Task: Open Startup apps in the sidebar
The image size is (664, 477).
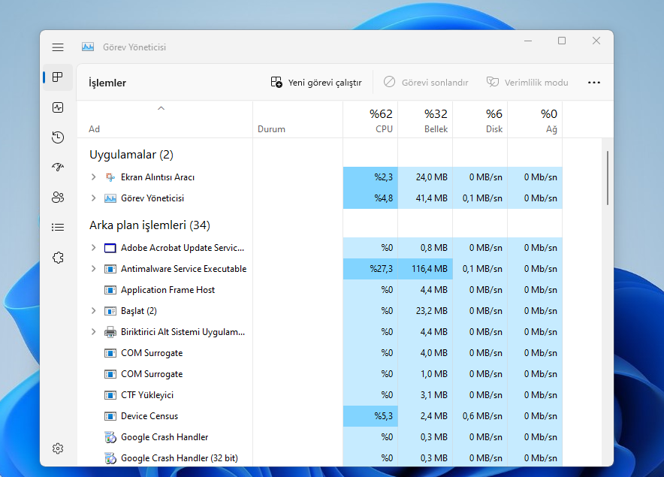Action: pos(58,168)
